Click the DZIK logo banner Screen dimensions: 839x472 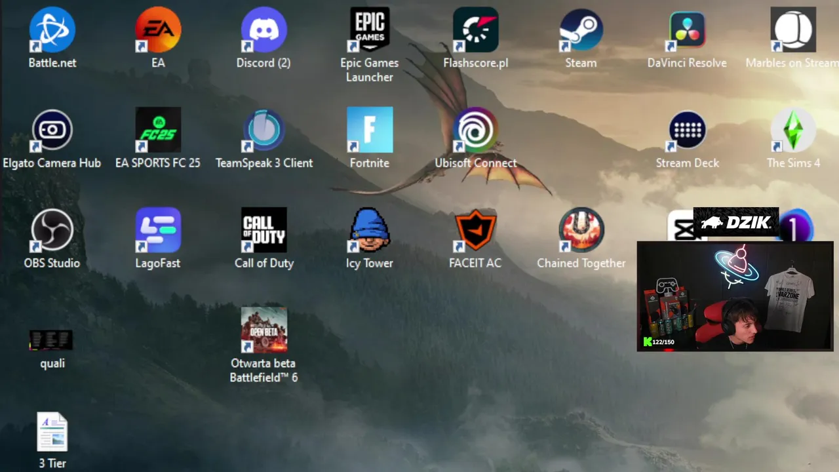click(x=735, y=223)
